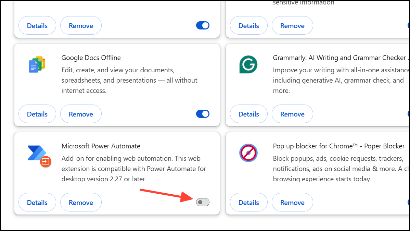Open Grammarly extension details
The height and width of the screenshot is (231, 410).
[248, 113]
